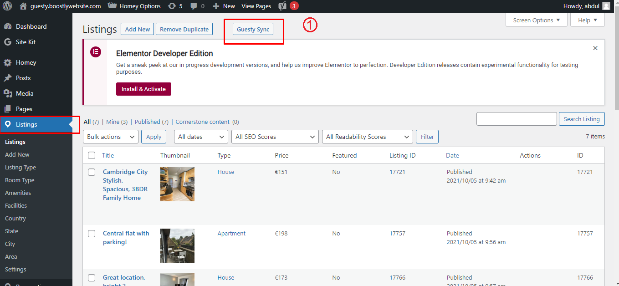The image size is (619, 286).
Task: Open the Bulk actions dropdown
Action: (111, 137)
